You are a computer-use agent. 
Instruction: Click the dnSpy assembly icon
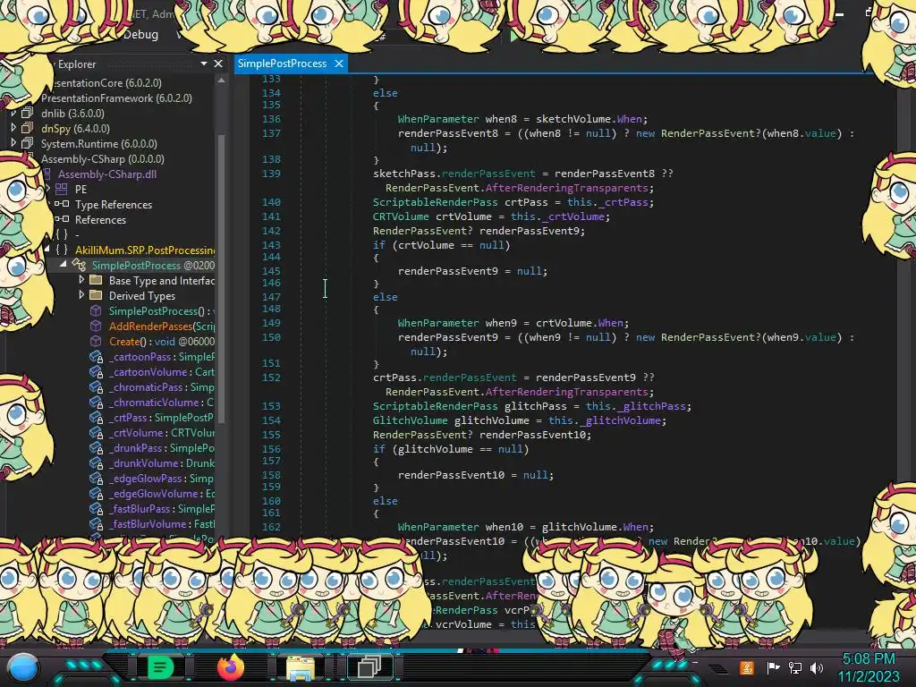tap(27, 128)
